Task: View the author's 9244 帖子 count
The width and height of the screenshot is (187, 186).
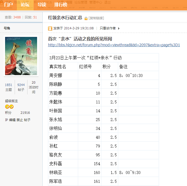Action: [x=21, y=87]
